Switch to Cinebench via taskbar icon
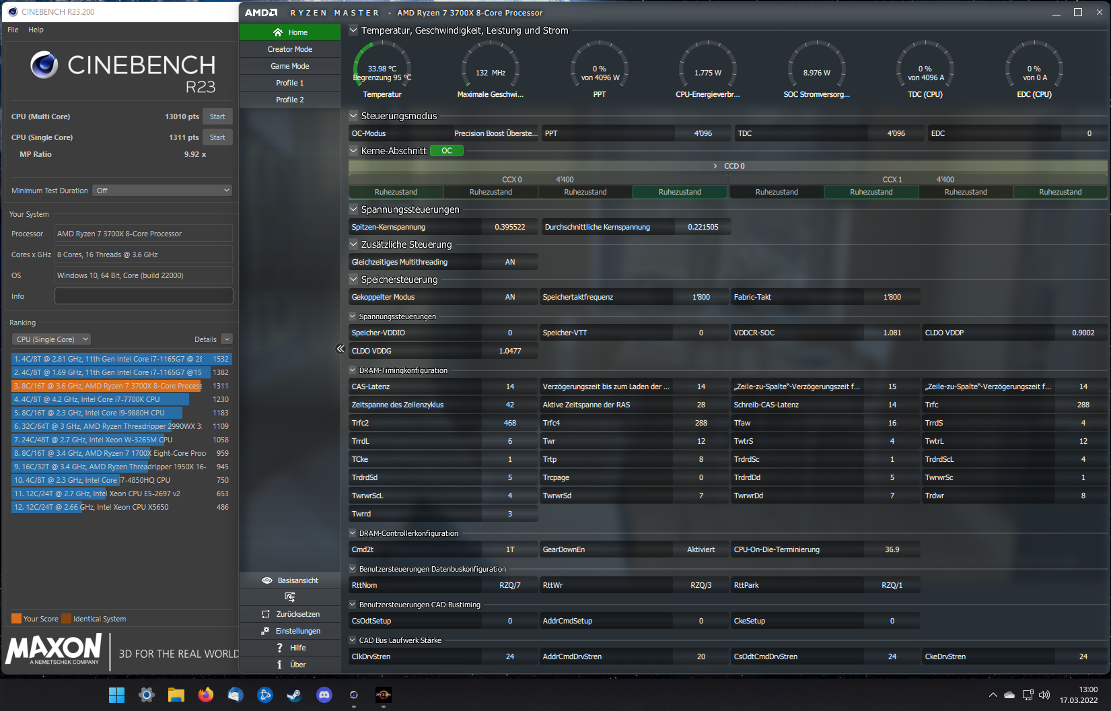 click(354, 695)
